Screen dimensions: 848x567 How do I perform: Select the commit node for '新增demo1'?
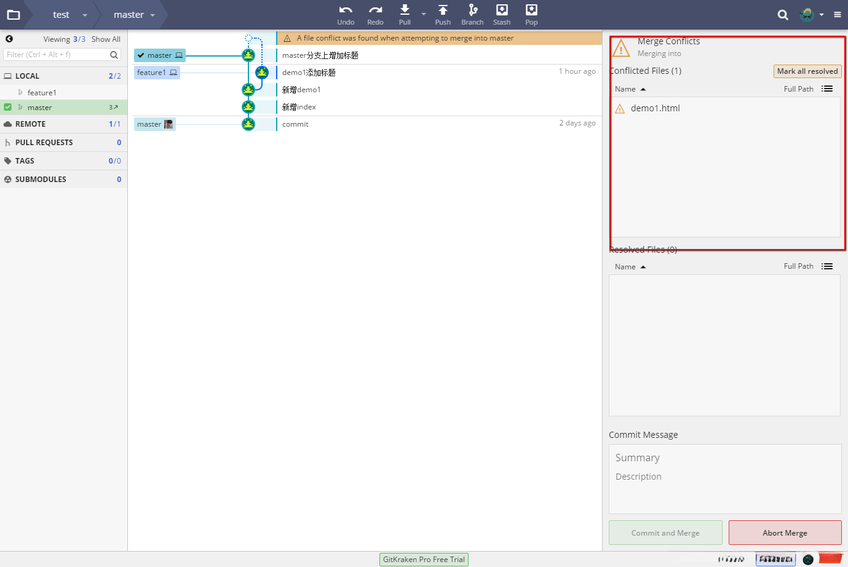coord(248,90)
